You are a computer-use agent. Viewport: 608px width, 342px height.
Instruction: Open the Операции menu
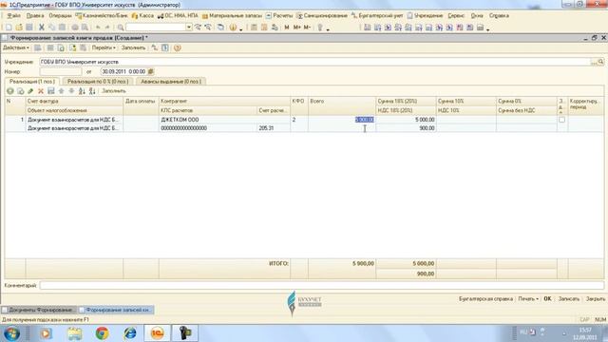(60, 16)
